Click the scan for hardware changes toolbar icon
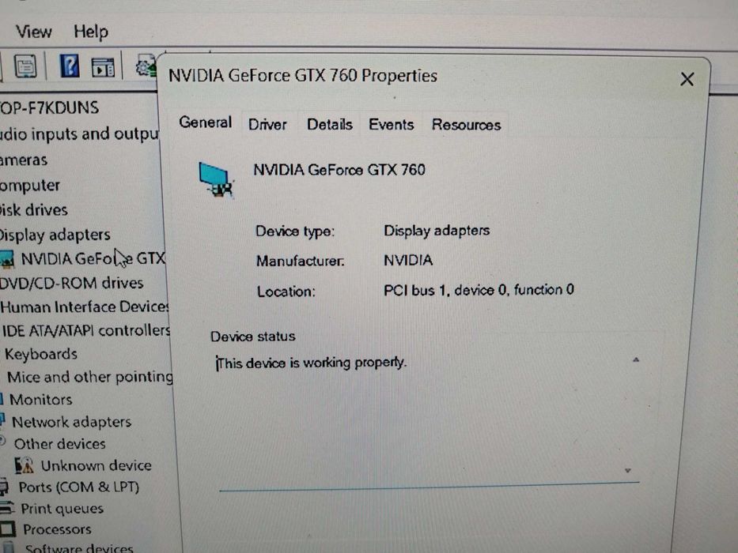The width and height of the screenshot is (738, 553). tap(146, 66)
